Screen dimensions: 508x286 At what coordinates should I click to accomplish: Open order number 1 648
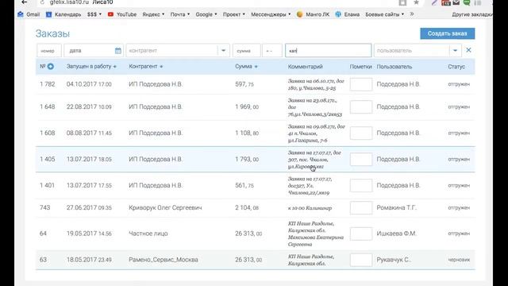click(48, 107)
